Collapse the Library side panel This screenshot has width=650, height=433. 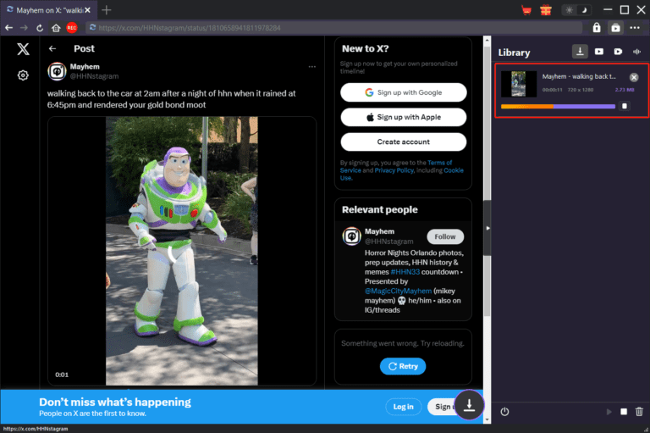(x=487, y=228)
